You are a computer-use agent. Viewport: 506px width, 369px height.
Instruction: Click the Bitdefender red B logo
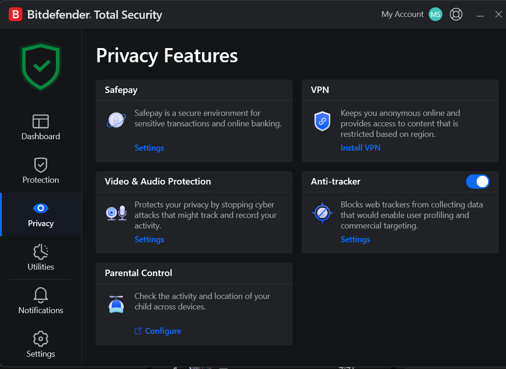pos(16,15)
